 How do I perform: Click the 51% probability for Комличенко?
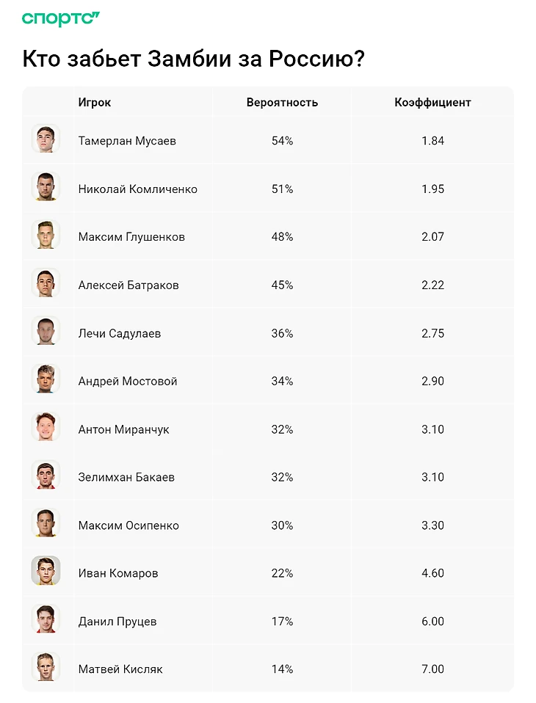tap(282, 189)
